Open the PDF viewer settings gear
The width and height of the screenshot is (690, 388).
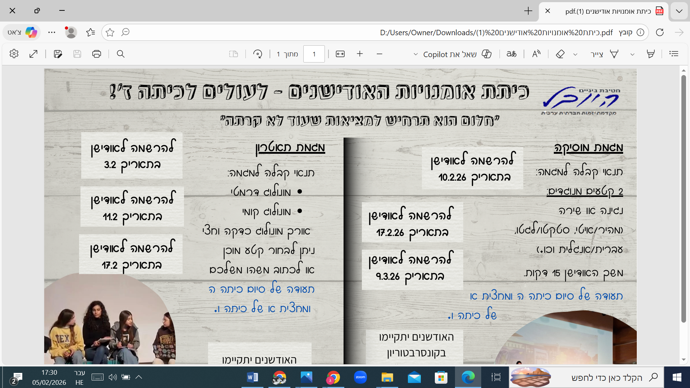(x=14, y=54)
